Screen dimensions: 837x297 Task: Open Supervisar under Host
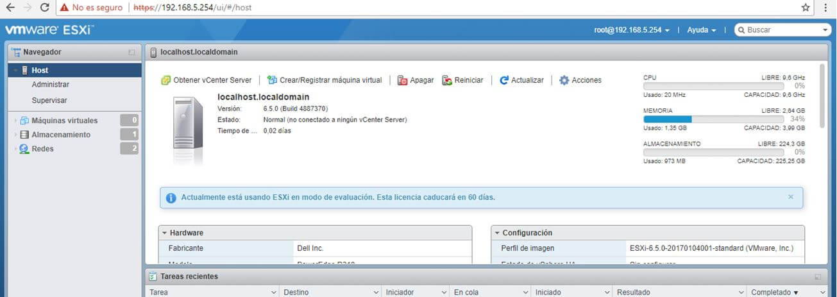pos(49,101)
